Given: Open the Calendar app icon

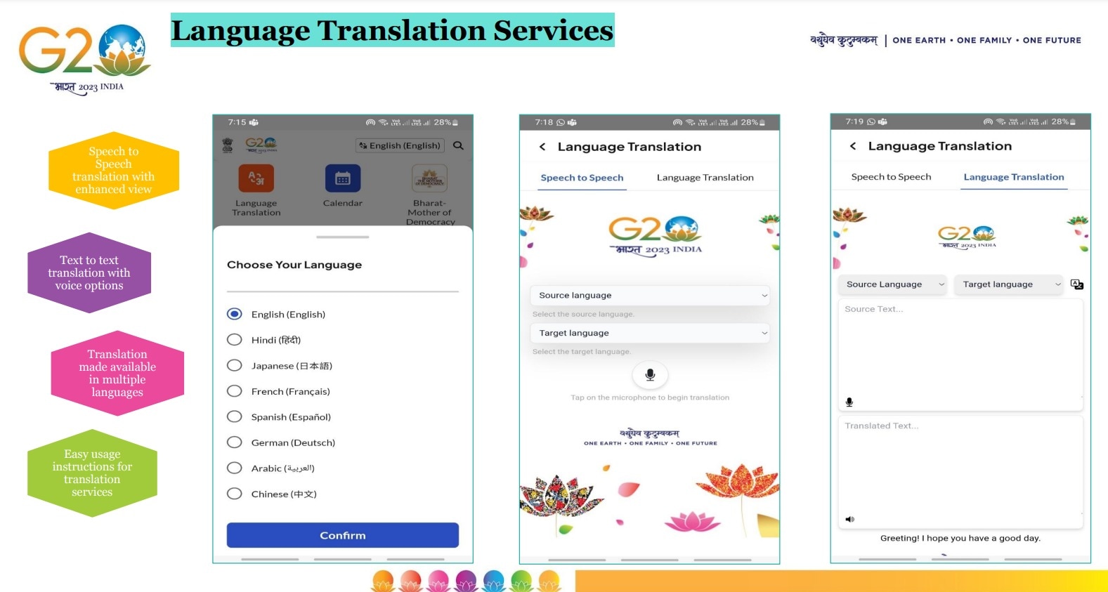Looking at the screenshot, I should click(x=342, y=178).
